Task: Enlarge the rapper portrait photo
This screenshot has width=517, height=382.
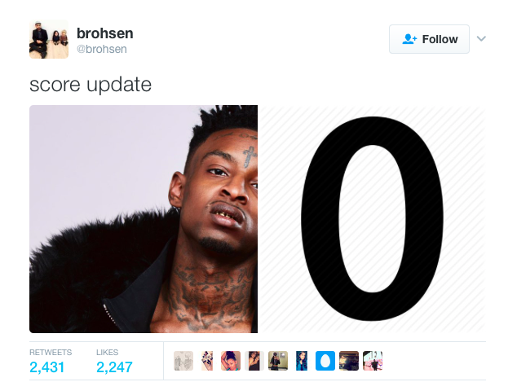Action: click(x=144, y=219)
